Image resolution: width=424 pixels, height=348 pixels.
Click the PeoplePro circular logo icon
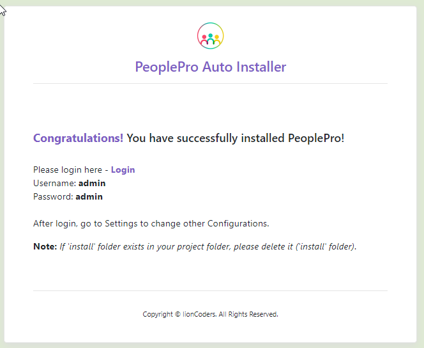coord(210,36)
